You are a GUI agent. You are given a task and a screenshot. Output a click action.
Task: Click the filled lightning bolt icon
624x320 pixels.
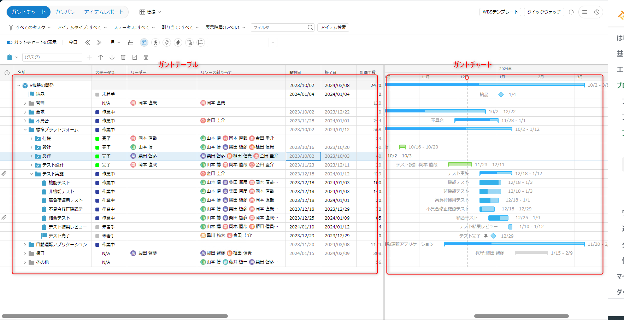pos(178,42)
